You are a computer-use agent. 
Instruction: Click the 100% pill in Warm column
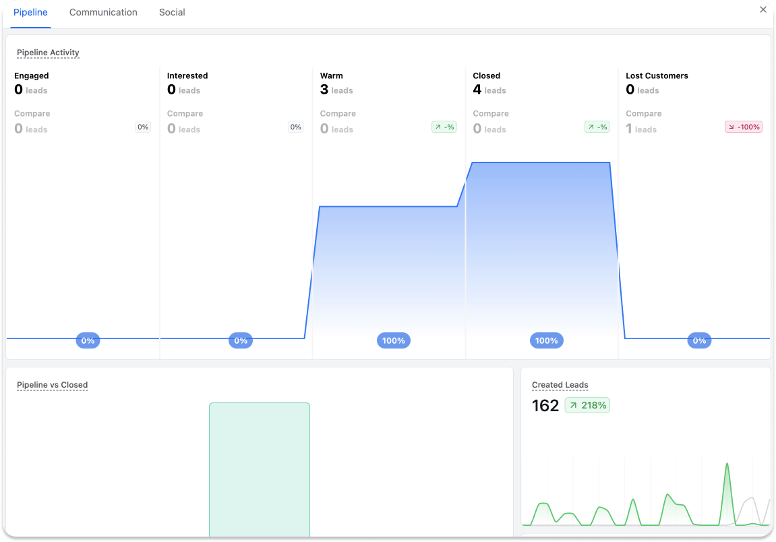[x=394, y=340]
